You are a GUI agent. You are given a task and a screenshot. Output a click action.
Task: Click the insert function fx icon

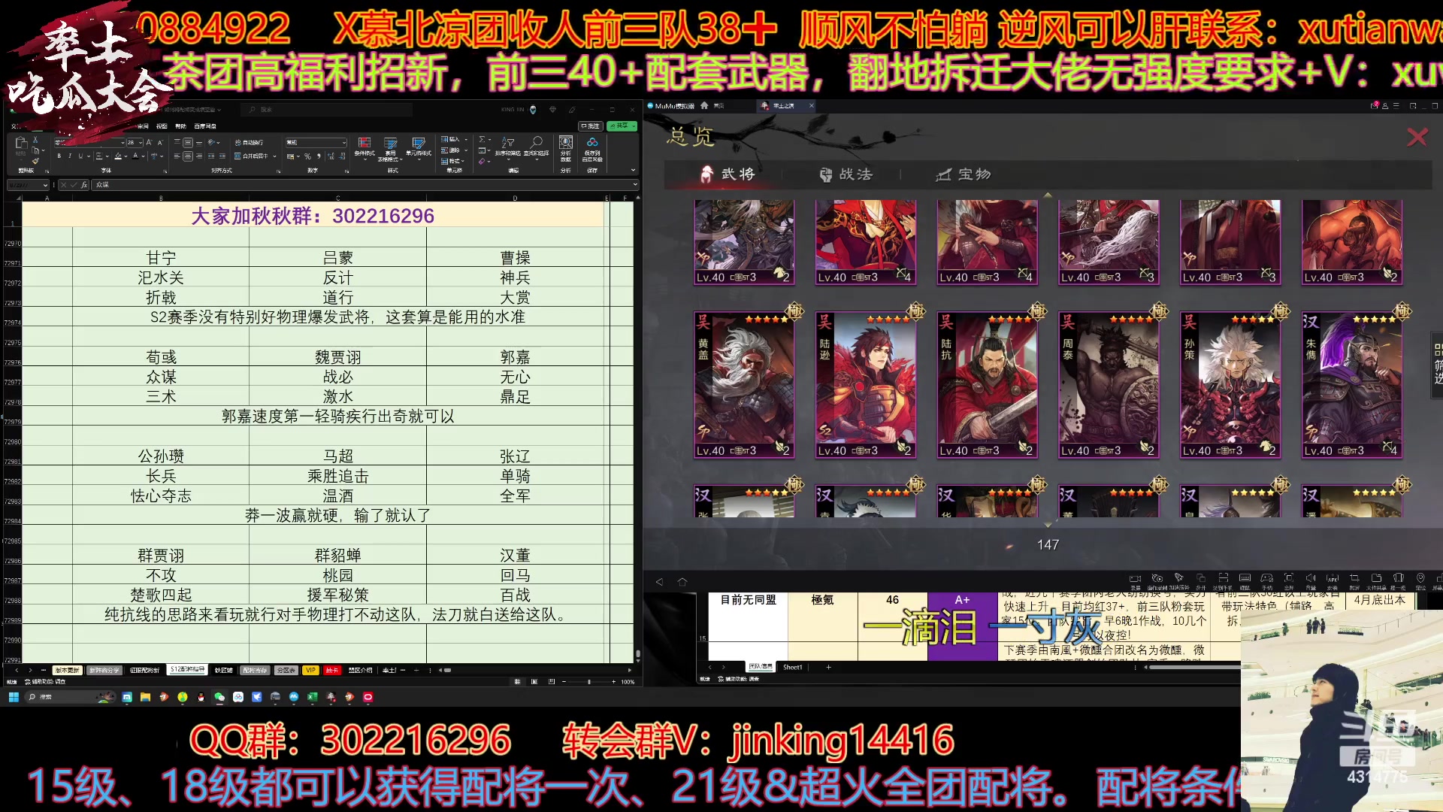(84, 185)
